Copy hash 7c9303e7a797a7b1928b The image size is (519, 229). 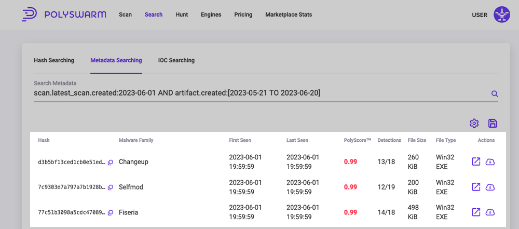pyautogui.click(x=111, y=187)
